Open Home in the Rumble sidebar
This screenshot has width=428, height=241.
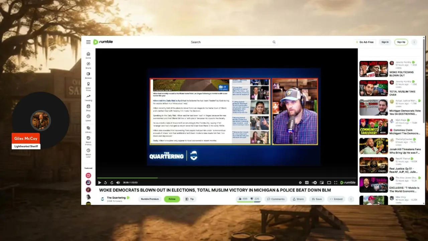88,55
